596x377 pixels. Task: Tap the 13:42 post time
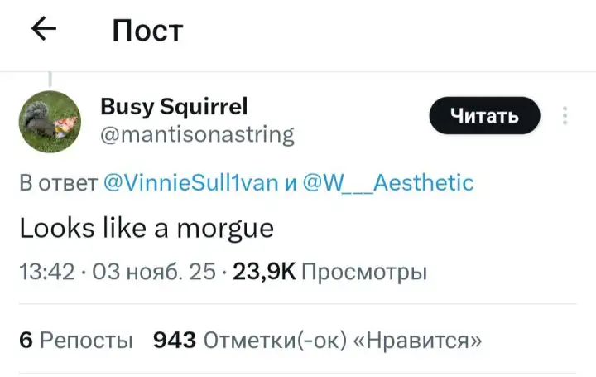pos(46,272)
